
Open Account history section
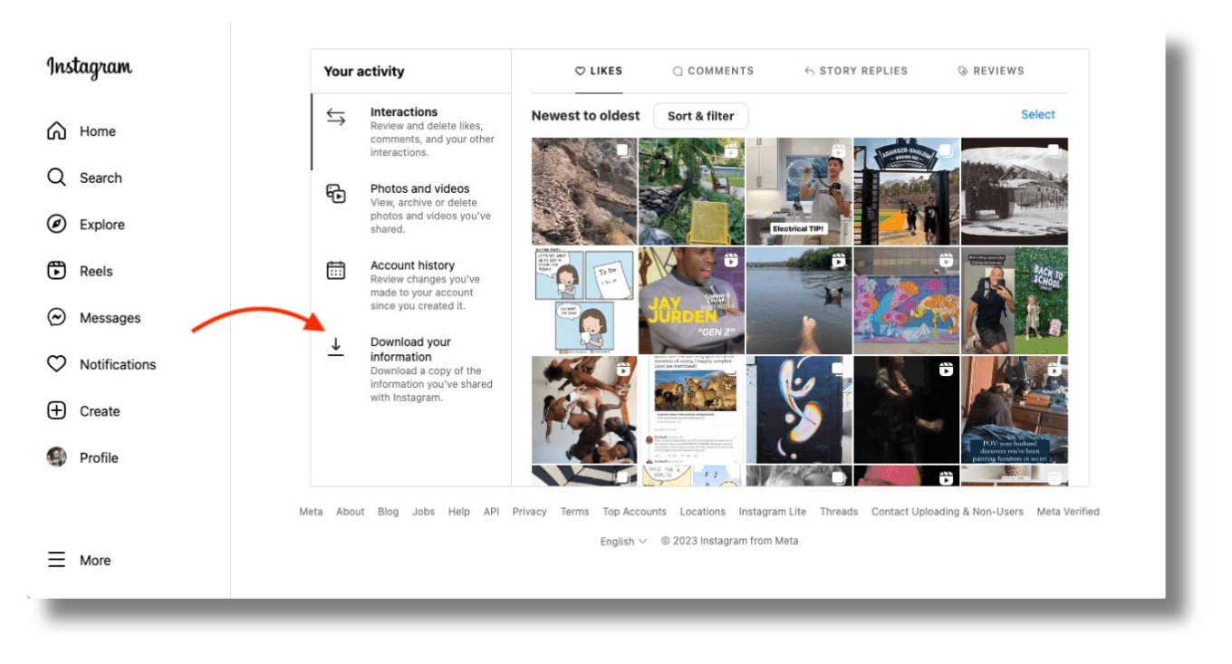point(412,265)
